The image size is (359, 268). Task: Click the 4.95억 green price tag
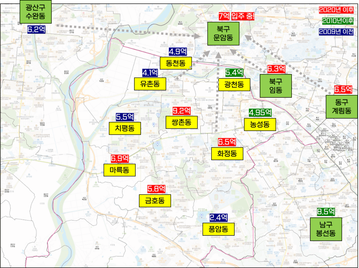260,113
